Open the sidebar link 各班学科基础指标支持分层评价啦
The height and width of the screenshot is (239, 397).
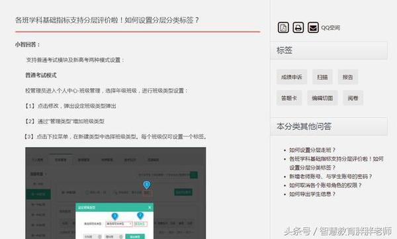pyautogui.click(x=336, y=164)
